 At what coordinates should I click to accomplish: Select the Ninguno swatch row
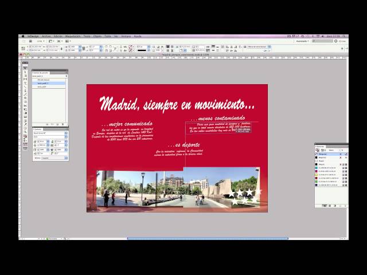coord(331,154)
